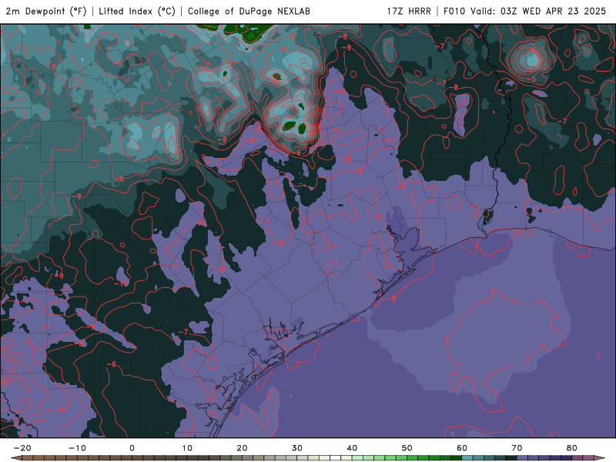This screenshot has height=462, width=616.
Task: Click the left arrow end of the color bar
Action: pos(16,458)
